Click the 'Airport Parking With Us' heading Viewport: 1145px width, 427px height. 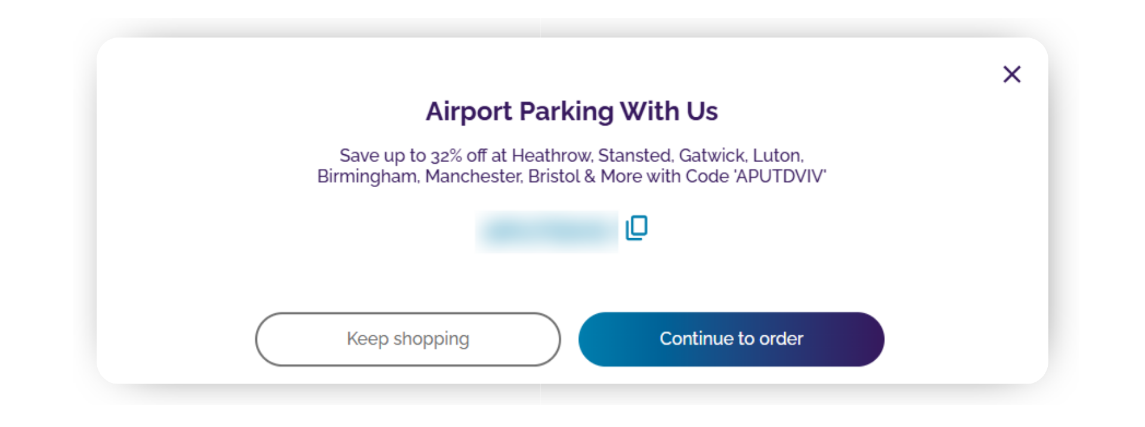tap(571, 111)
